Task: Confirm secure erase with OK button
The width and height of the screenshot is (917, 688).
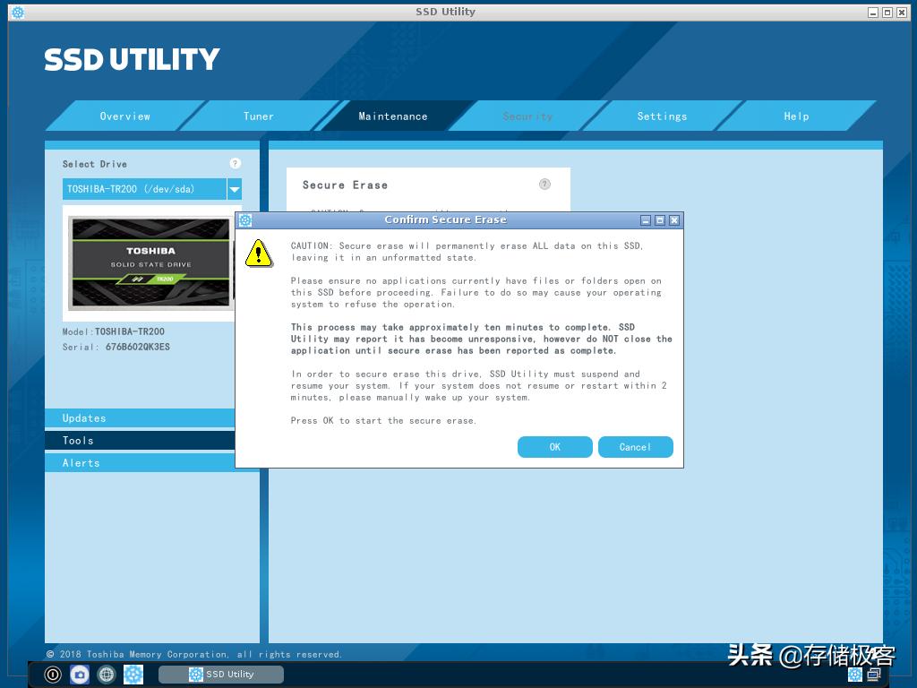Action: pos(554,447)
